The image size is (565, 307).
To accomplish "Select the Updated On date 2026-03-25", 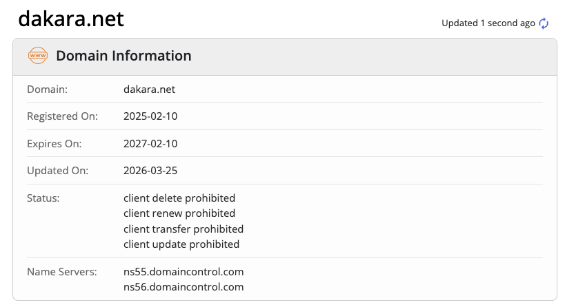I will coord(150,171).
